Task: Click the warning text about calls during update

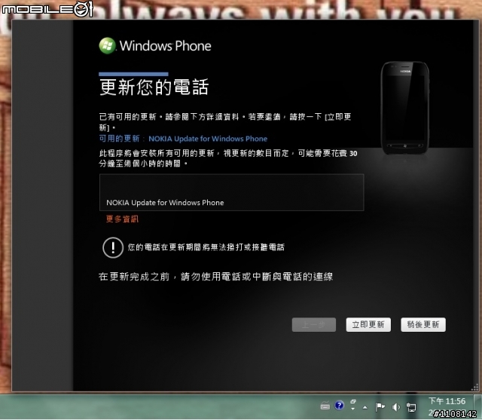Action: [206, 247]
